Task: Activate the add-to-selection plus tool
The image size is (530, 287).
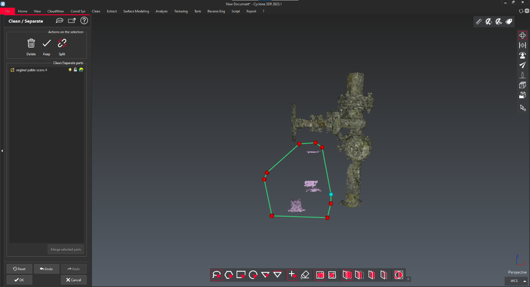Action: point(292,275)
